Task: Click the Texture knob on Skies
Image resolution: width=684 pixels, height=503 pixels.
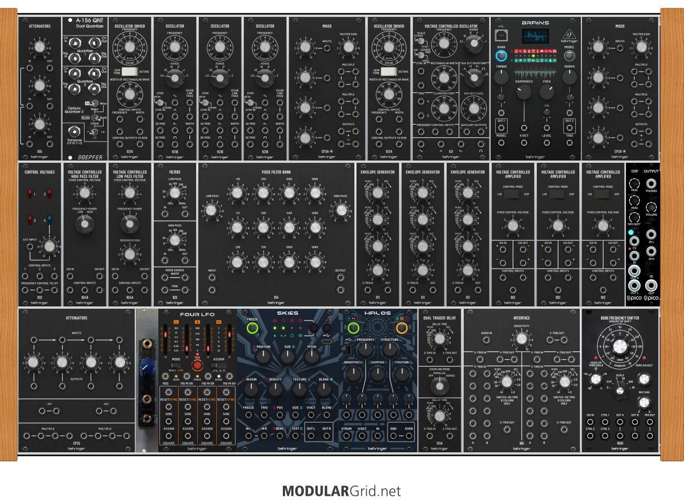Action: point(300,389)
